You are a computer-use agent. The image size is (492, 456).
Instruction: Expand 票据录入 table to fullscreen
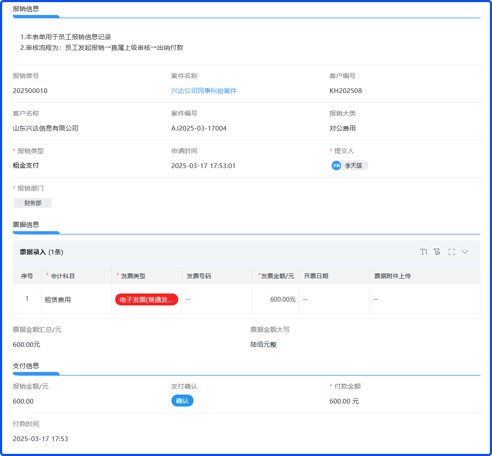[x=451, y=252]
